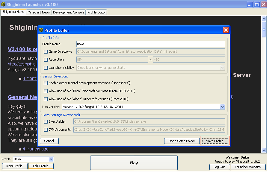Open the http://teamshigi link
The height and width of the screenshot is (172, 269).
point(22,64)
